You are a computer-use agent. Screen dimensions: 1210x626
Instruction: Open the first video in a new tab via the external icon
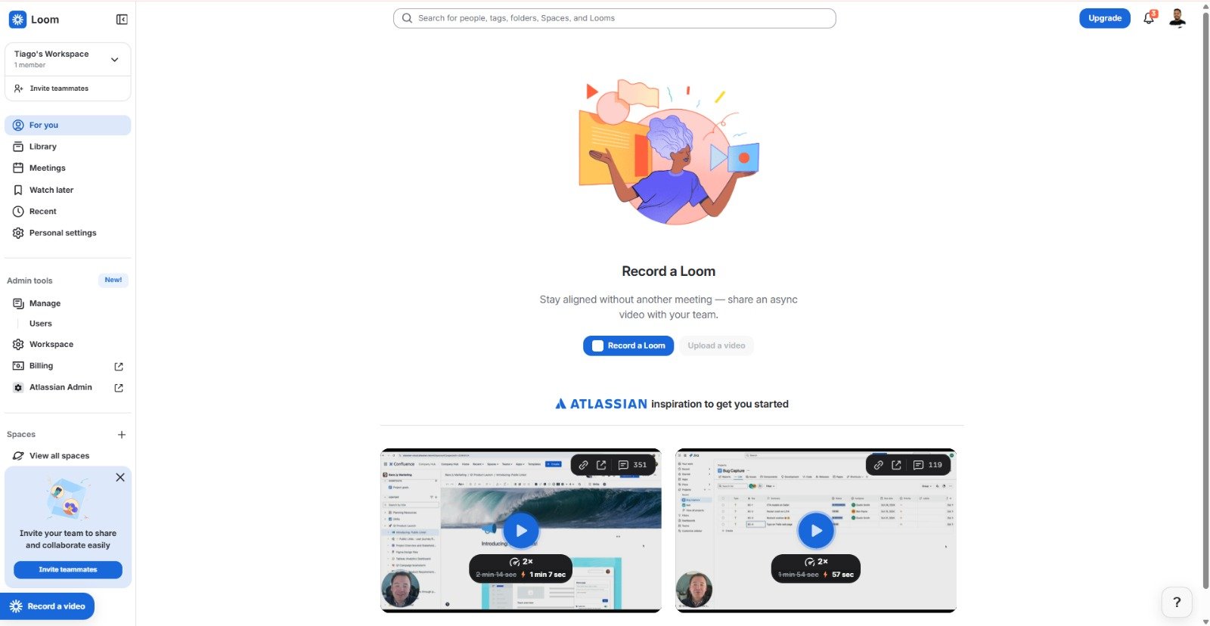coord(601,465)
